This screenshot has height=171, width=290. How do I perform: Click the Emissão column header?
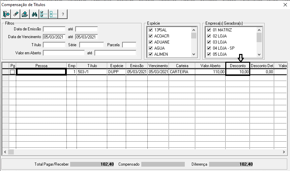point(137,66)
